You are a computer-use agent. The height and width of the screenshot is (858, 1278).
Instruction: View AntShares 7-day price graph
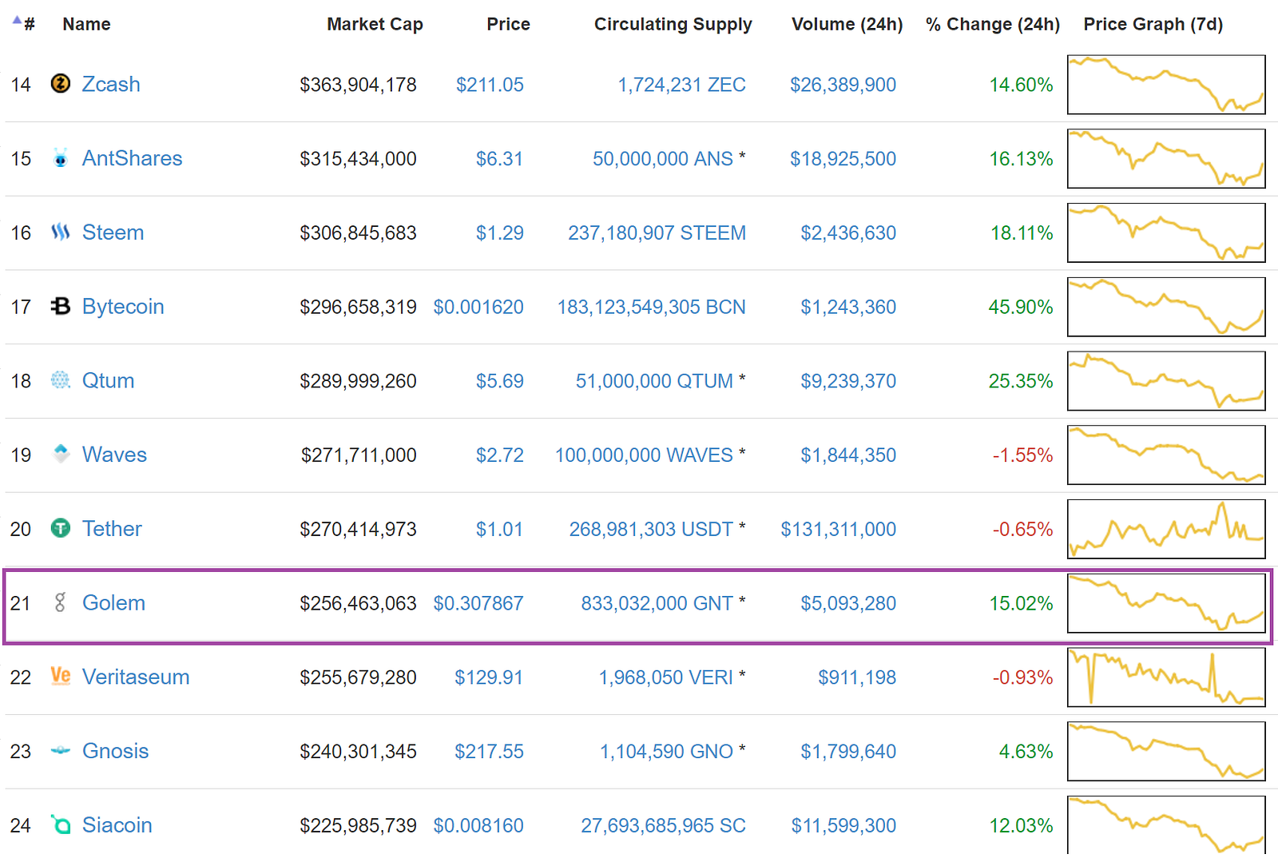(x=1166, y=158)
